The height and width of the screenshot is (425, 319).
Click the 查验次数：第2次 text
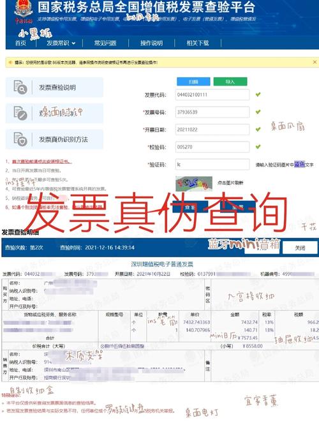coord(24,248)
